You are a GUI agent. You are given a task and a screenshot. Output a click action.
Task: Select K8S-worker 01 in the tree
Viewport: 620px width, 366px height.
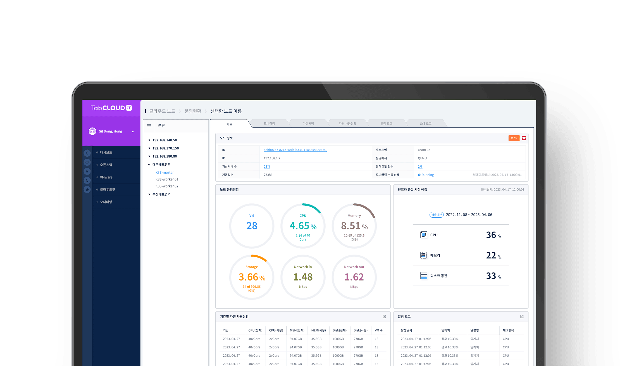pos(167,179)
